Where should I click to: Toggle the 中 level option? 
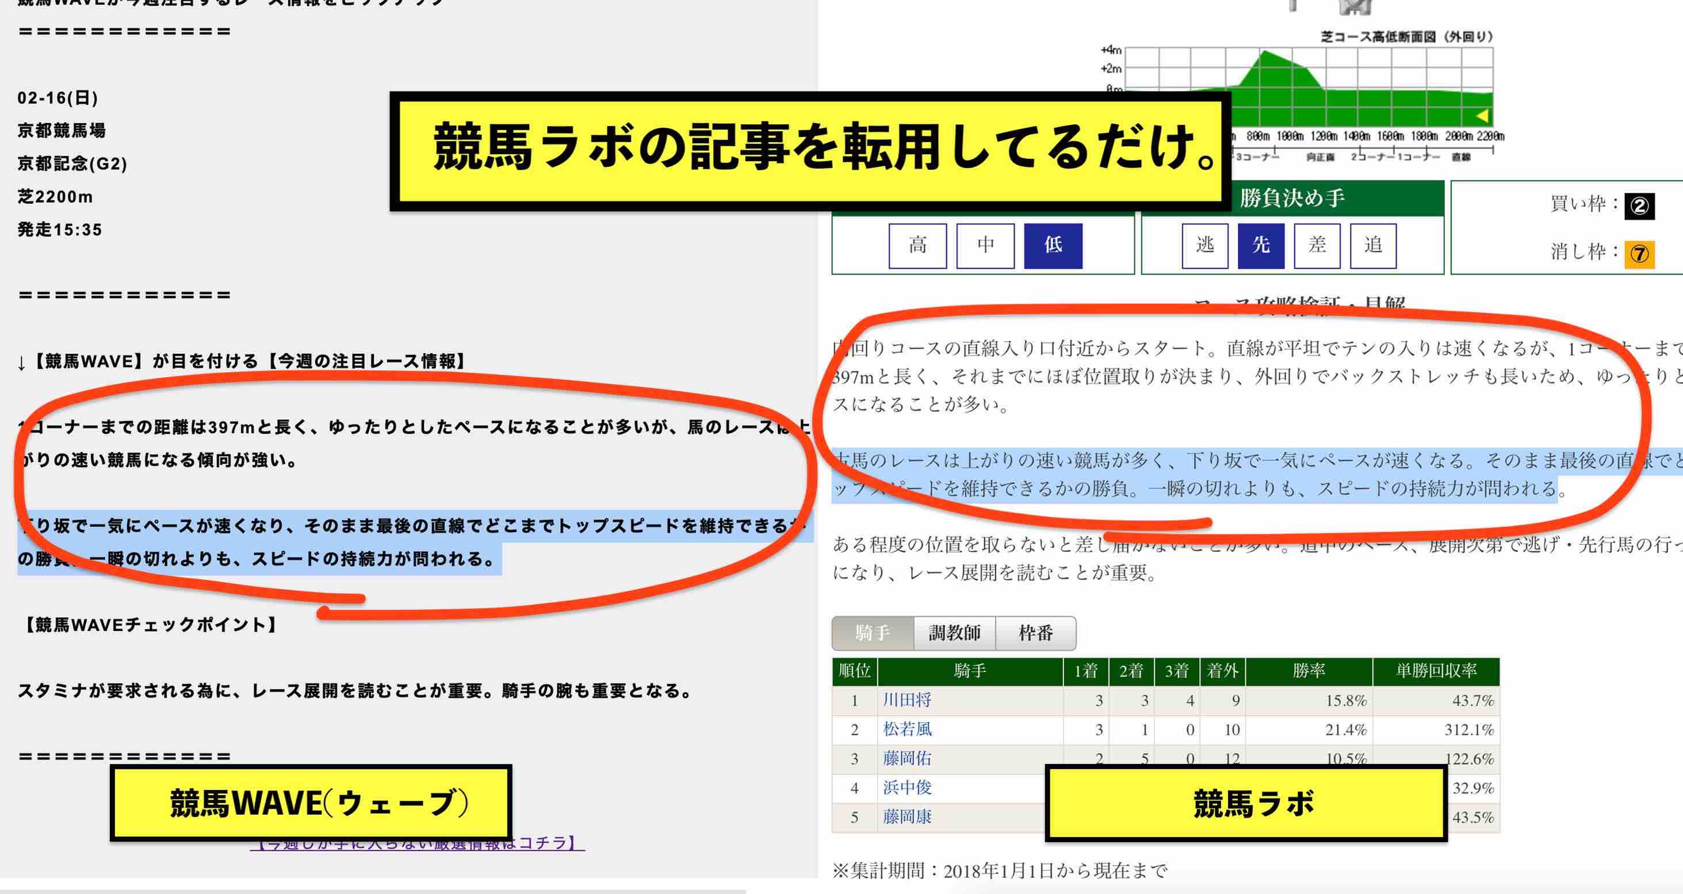tap(985, 245)
